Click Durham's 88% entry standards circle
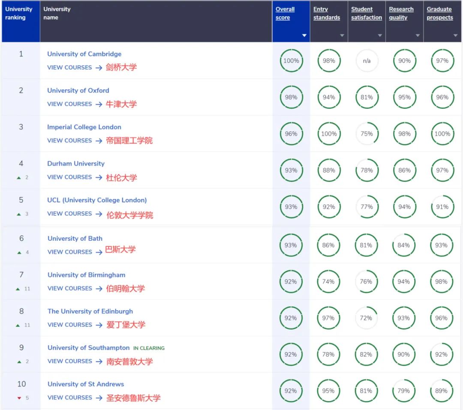Image resolution: width=463 pixels, height=410 pixels. pyautogui.click(x=329, y=171)
